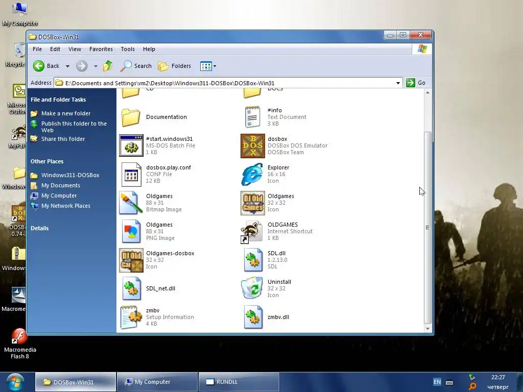Collapse the Other Places section
This screenshot has width=523, height=392.
pos(47,161)
